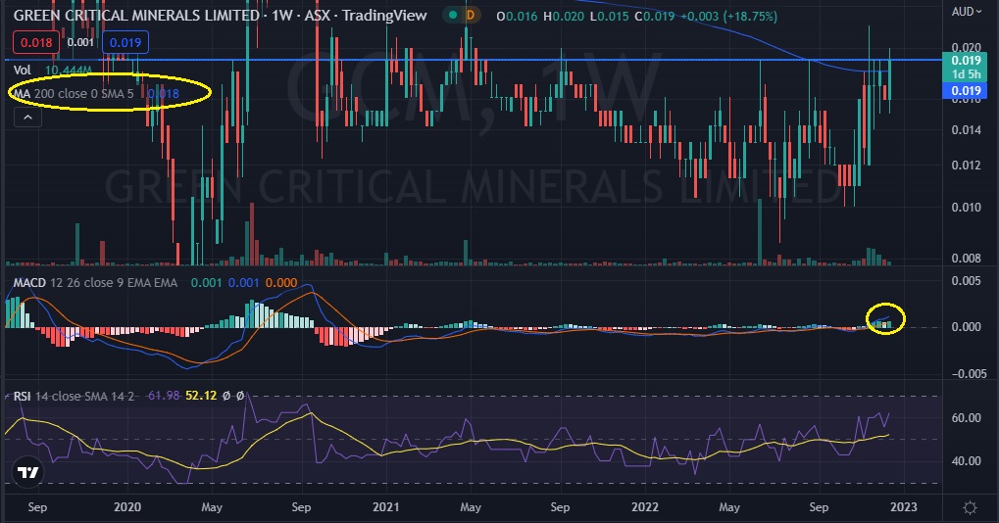Screen dimensions: 999x523
Task: Click 0.014 on the price axis
Action: pos(966,130)
